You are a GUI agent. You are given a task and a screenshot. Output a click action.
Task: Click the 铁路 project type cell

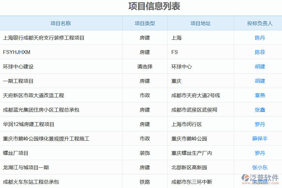point(145,182)
